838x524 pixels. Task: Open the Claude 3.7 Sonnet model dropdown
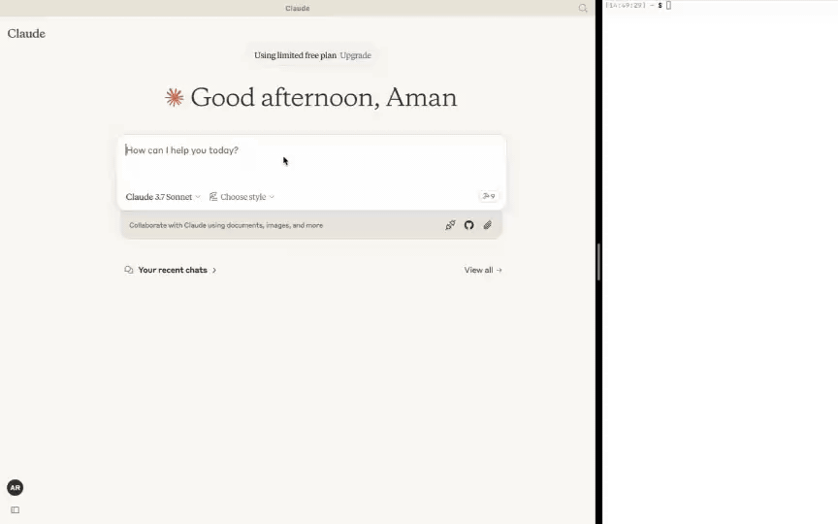coord(162,197)
